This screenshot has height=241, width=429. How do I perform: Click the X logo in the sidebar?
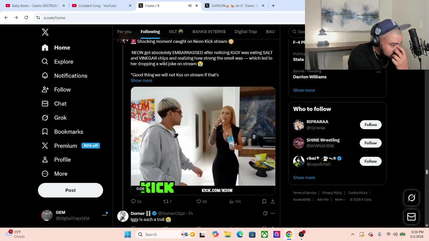pyautogui.click(x=45, y=32)
